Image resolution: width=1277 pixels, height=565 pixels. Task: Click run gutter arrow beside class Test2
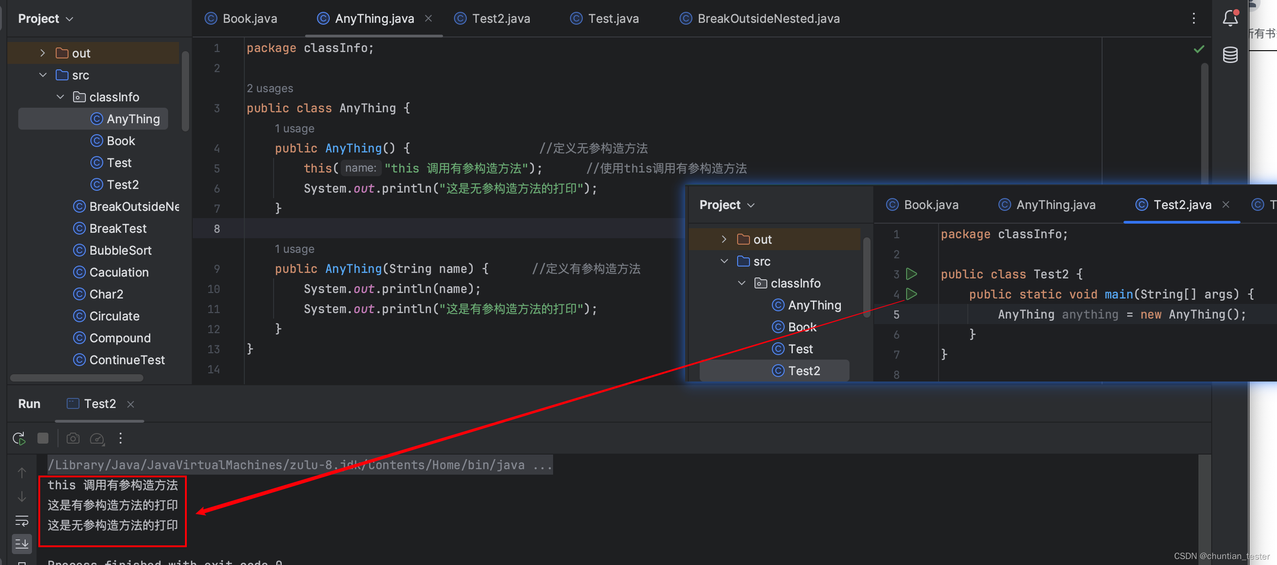tap(911, 274)
